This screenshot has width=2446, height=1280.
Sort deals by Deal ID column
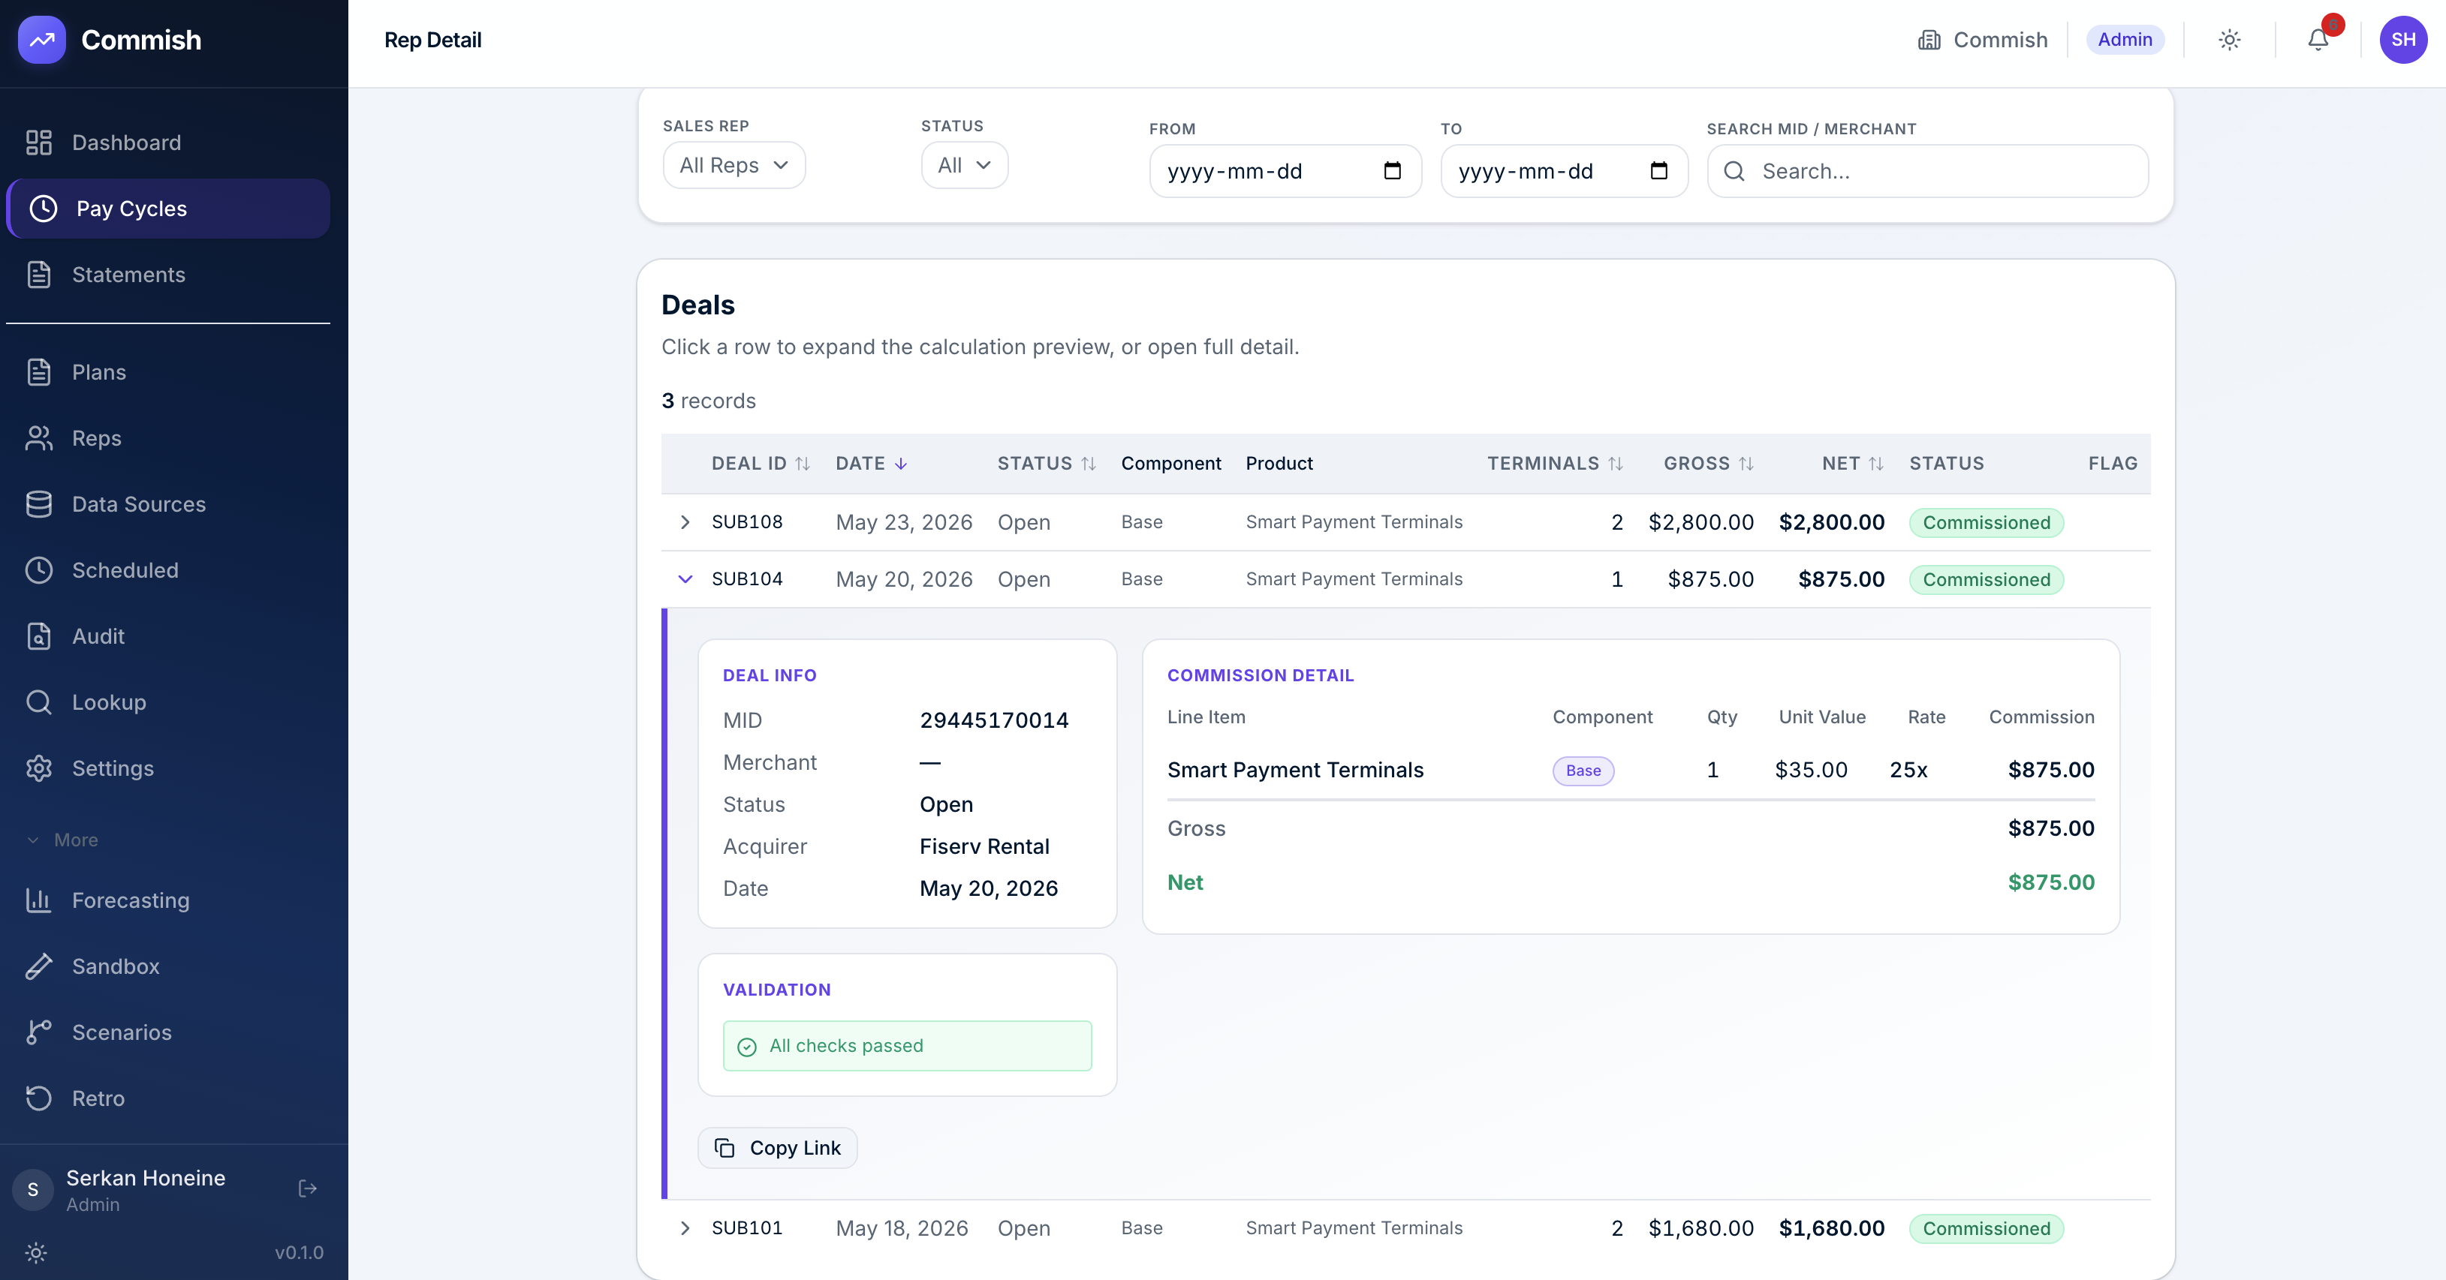(x=761, y=463)
